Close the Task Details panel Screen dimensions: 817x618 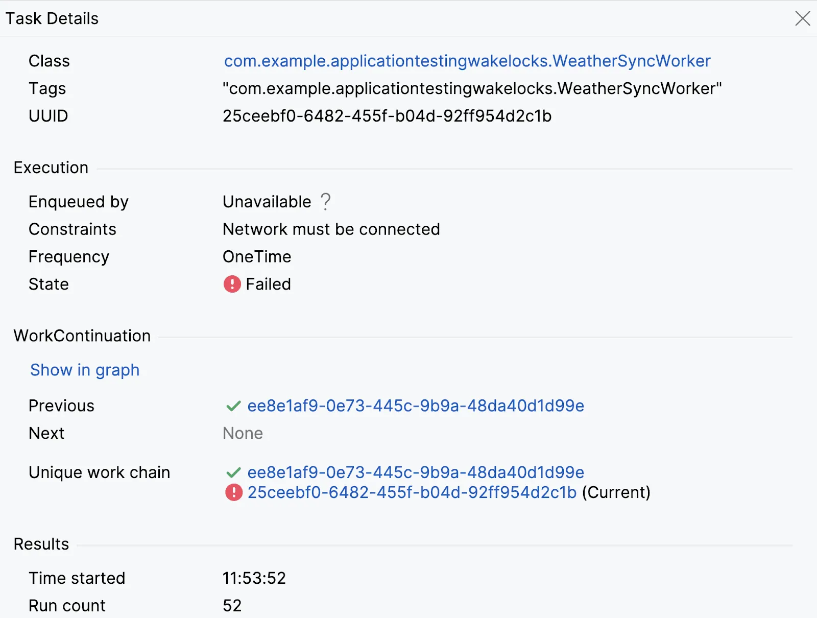802,18
